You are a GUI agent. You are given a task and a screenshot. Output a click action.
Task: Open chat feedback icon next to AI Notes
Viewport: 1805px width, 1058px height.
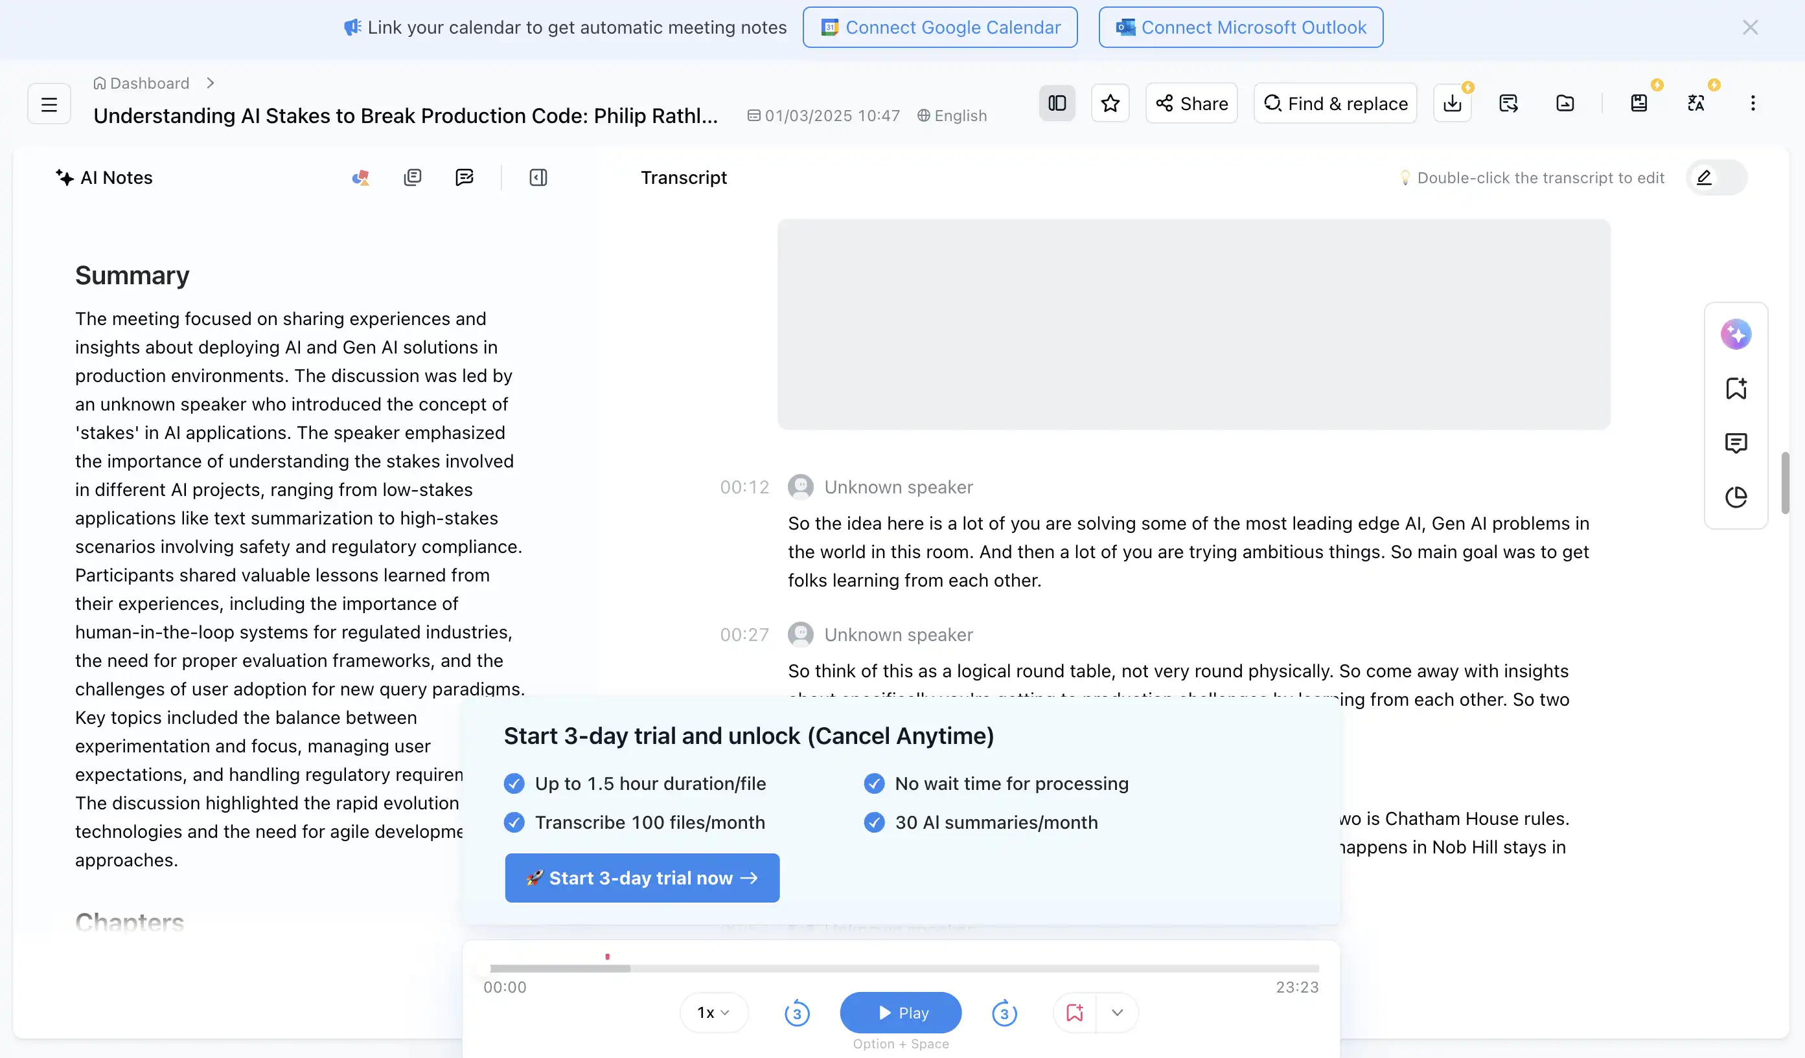tap(465, 177)
